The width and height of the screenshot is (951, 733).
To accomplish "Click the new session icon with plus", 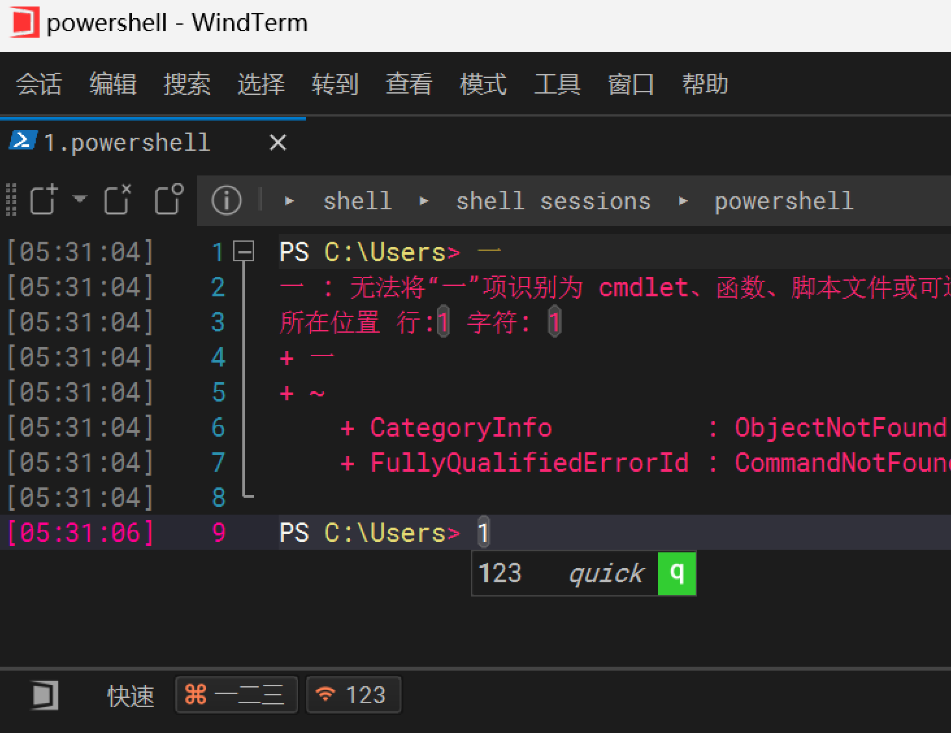I will (x=44, y=199).
